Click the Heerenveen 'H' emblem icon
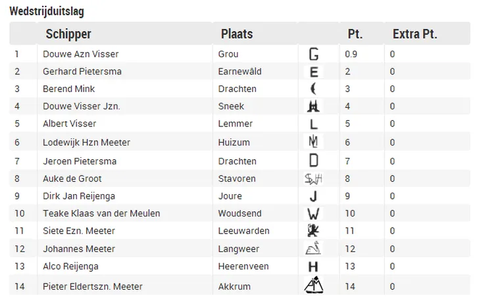Image resolution: width=479 pixels, height=302 pixels. point(313,266)
